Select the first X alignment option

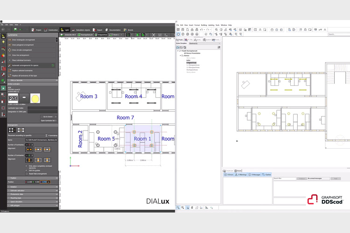tap(29, 150)
